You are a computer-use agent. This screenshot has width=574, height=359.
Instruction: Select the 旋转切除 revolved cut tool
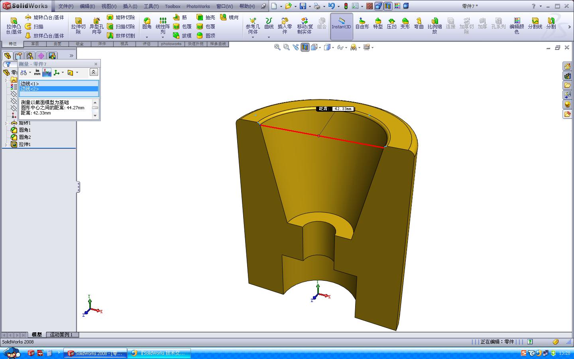[121, 18]
